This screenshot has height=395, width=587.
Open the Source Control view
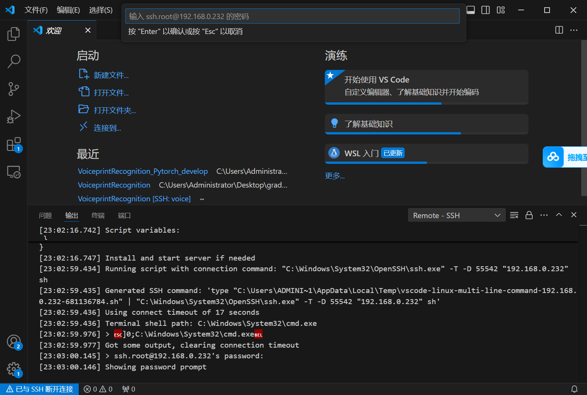click(14, 89)
